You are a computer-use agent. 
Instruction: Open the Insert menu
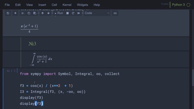(42, 5)
